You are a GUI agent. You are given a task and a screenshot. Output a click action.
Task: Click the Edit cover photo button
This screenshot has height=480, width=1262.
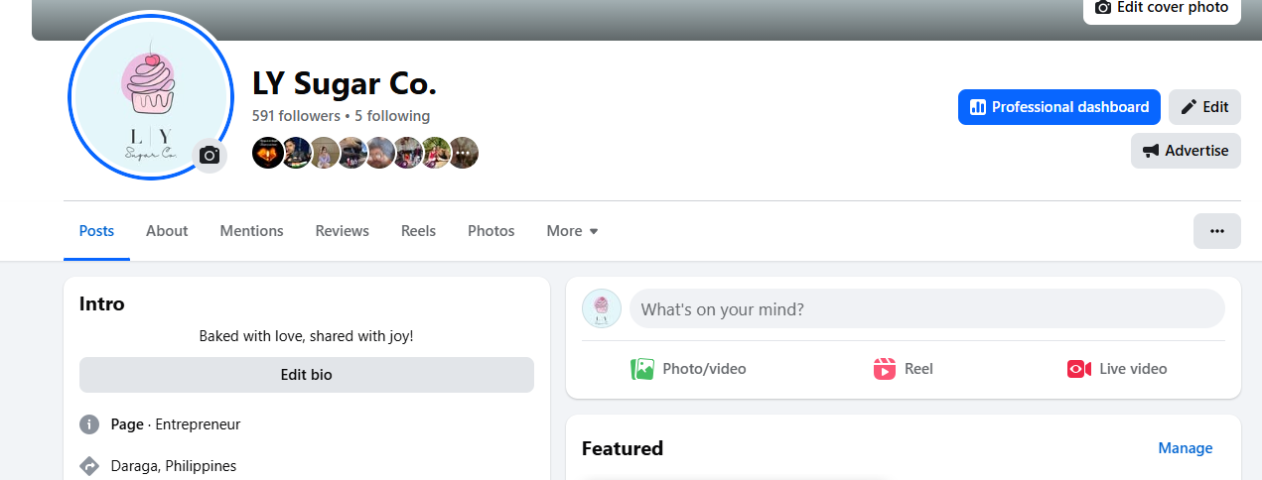click(x=1162, y=8)
